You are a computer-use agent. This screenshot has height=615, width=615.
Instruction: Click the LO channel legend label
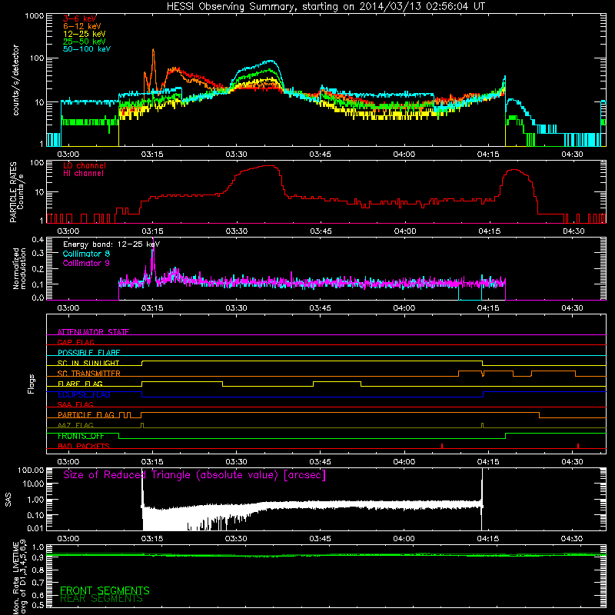tap(85, 165)
